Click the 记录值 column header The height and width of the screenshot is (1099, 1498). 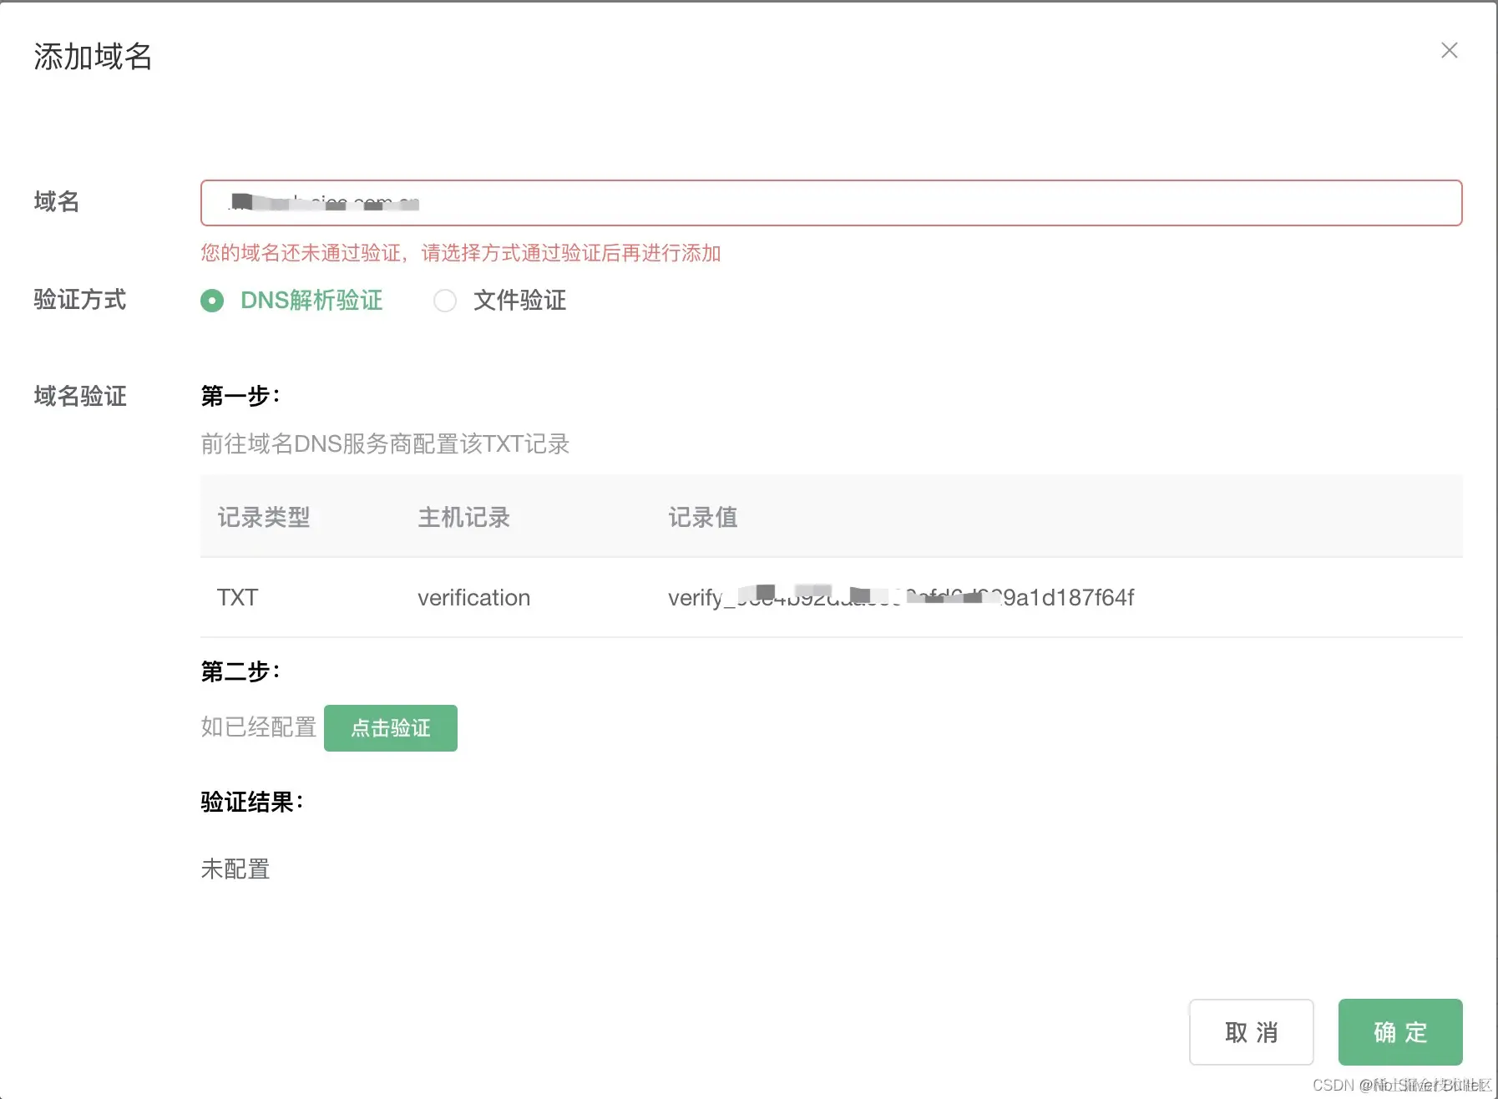click(x=702, y=517)
